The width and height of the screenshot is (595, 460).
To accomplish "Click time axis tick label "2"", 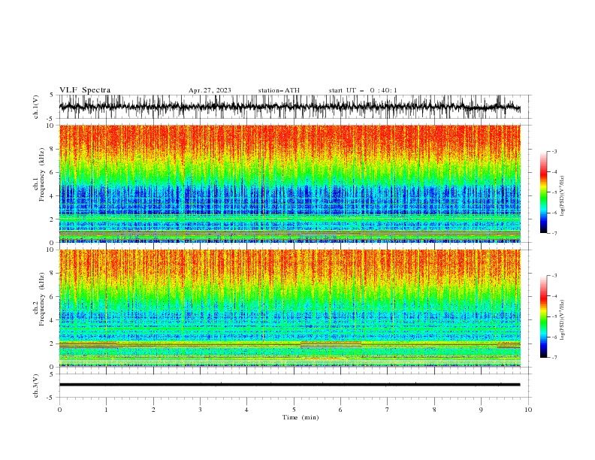I will coord(153,410).
